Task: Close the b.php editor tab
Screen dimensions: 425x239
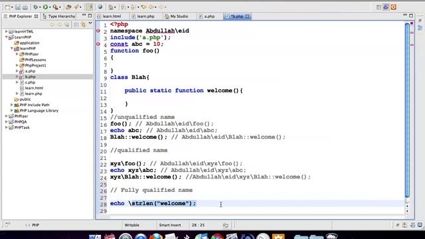Action: [247, 17]
